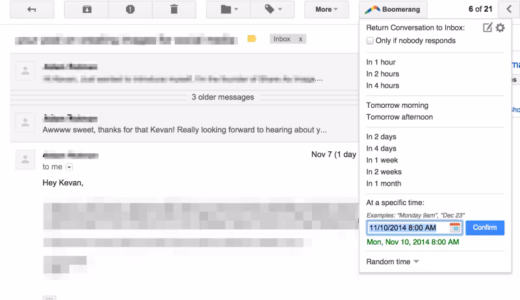Open the Move to folder dropdown
520x300 pixels.
point(229,9)
